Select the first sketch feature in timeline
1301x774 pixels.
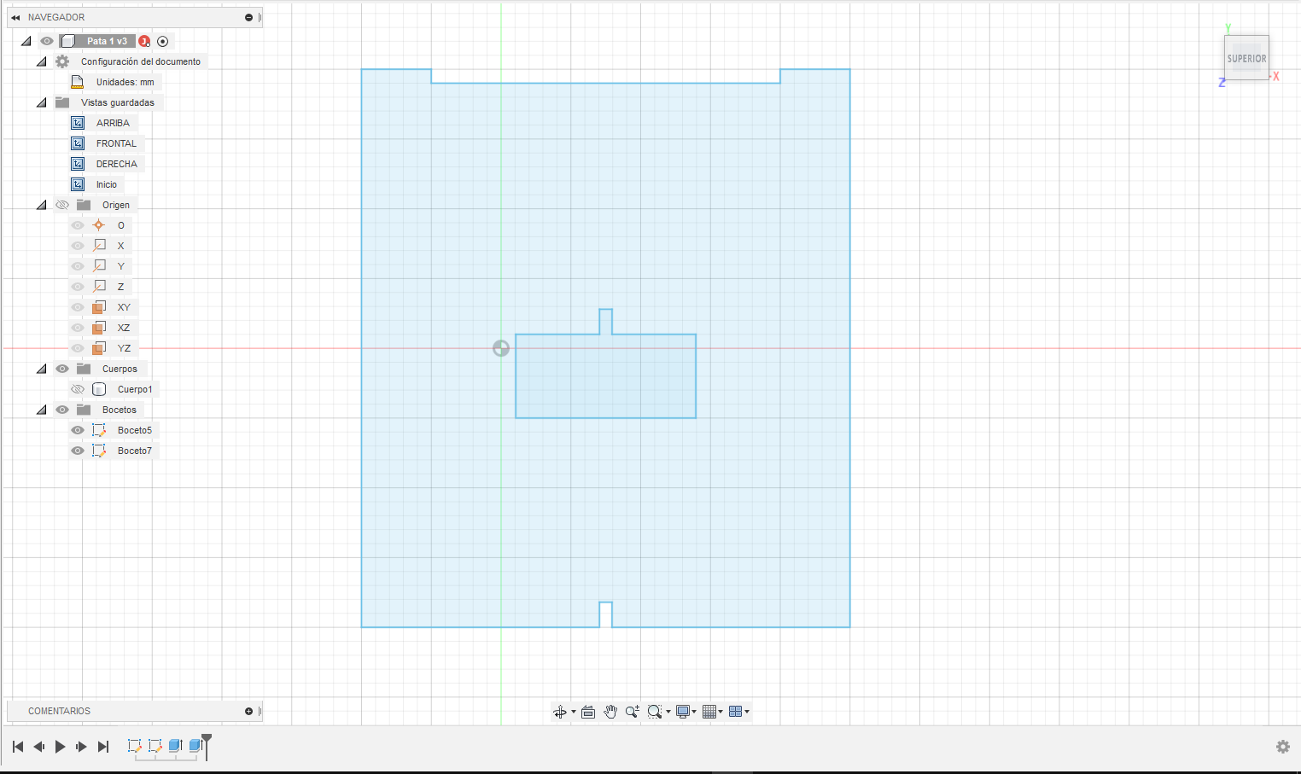point(135,746)
